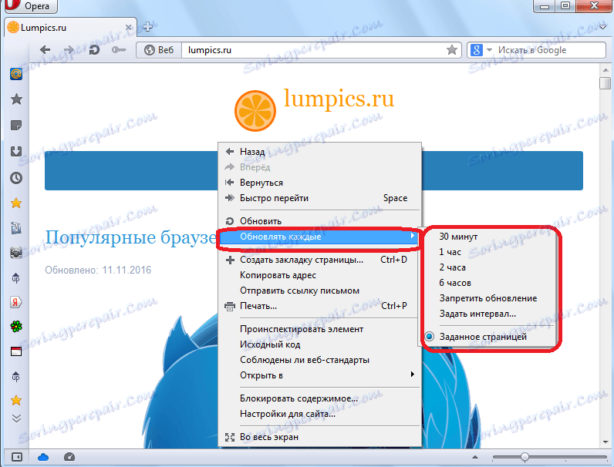Switch to the Lumpics.ru tab
This screenshot has width=614, height=467.
[x=69, y=28]
